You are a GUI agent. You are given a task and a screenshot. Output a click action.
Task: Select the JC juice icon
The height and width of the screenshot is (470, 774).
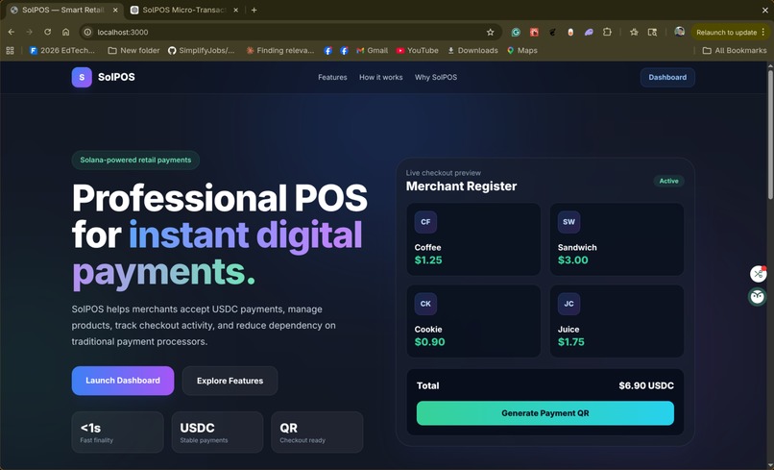point(568,304)
